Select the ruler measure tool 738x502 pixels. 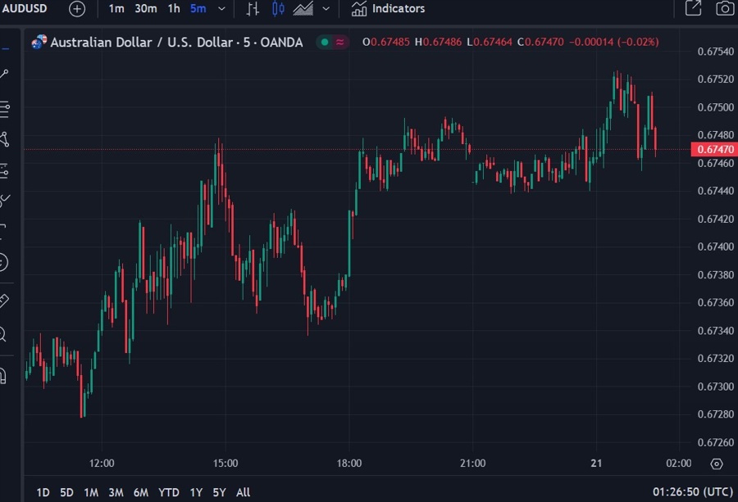pos(4,301)
